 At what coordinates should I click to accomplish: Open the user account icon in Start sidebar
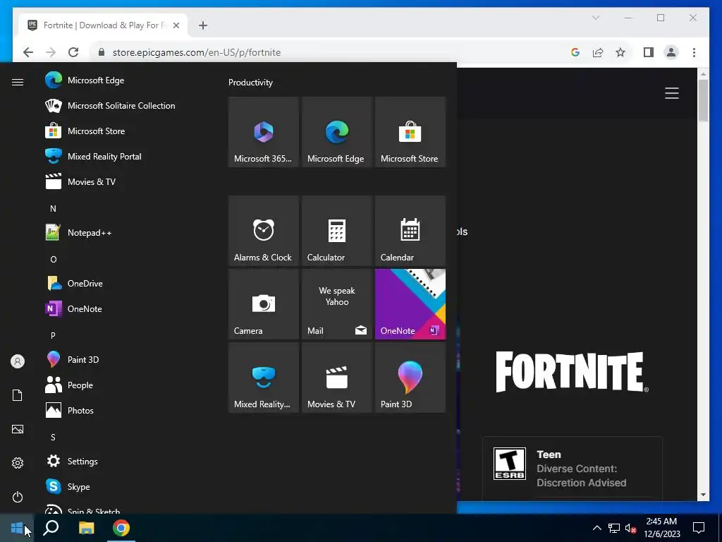pyautogui.click(x=18, y=361)
